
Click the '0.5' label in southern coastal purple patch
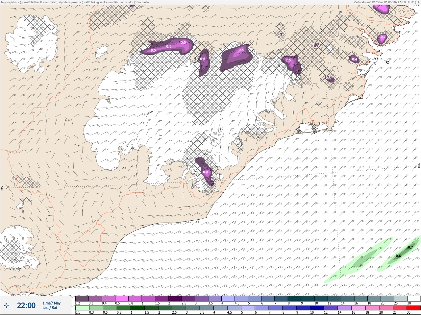pos(206,172)
